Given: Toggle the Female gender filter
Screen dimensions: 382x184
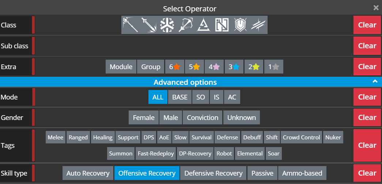Looking at the screenshot, I should (144, 117).
